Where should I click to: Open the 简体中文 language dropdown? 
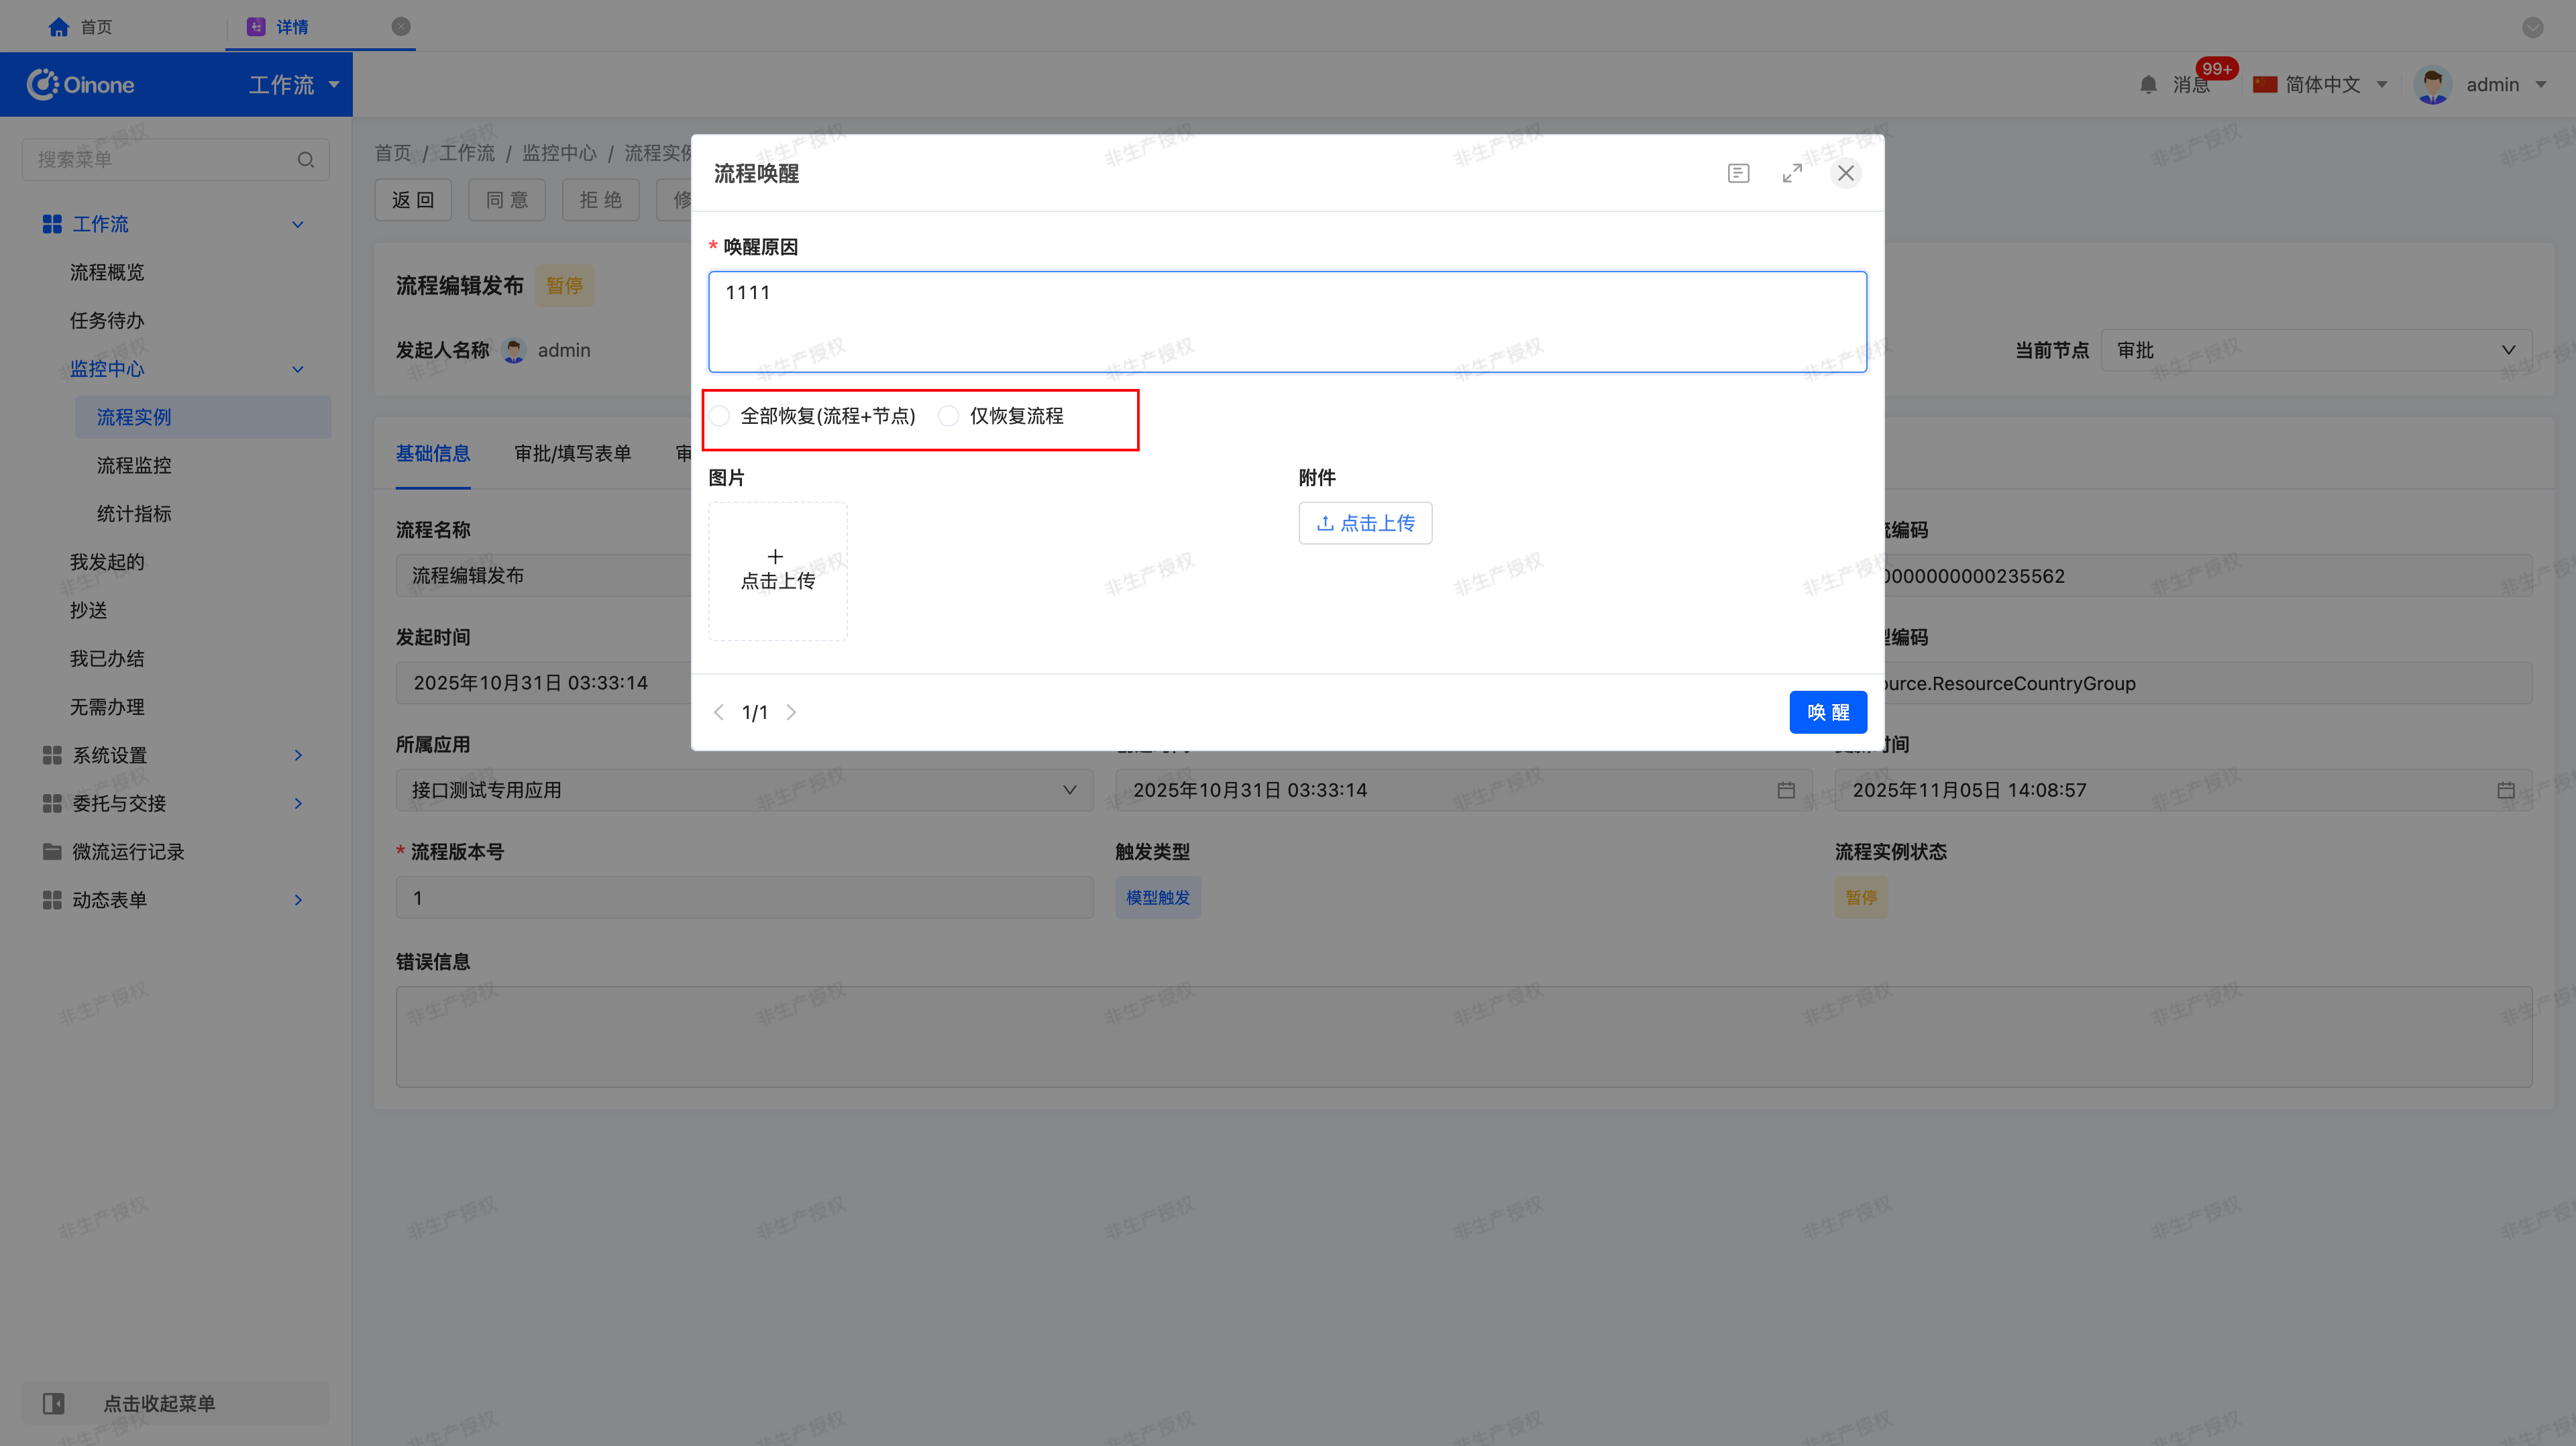pyautogui.click(x=2322, y=85)
